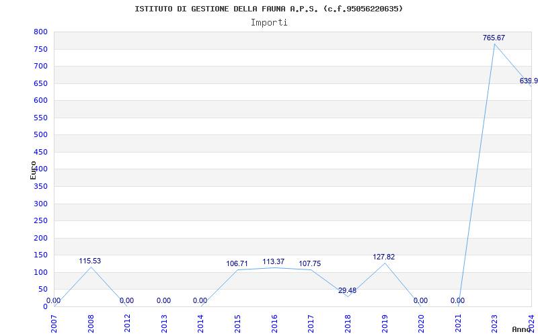The image size is (538, 336).
Task: Click the 127.82 value label
Action: pos(384,257)
